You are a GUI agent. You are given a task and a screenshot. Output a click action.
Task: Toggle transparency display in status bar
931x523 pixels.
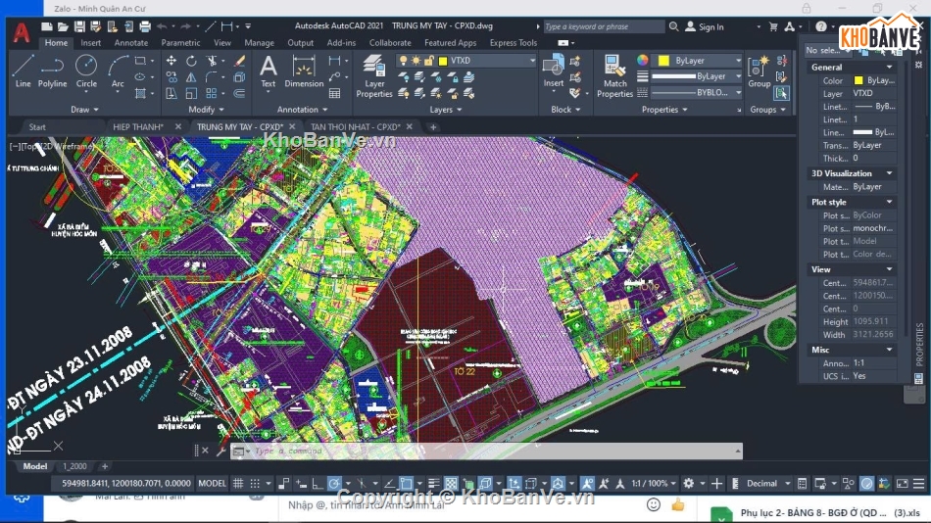click(x=451, y=483)
